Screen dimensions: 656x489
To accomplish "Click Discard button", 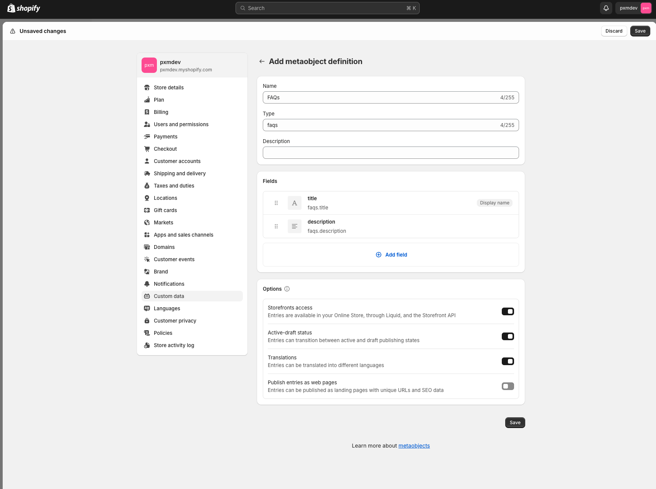I will click(x=614, y=31).
